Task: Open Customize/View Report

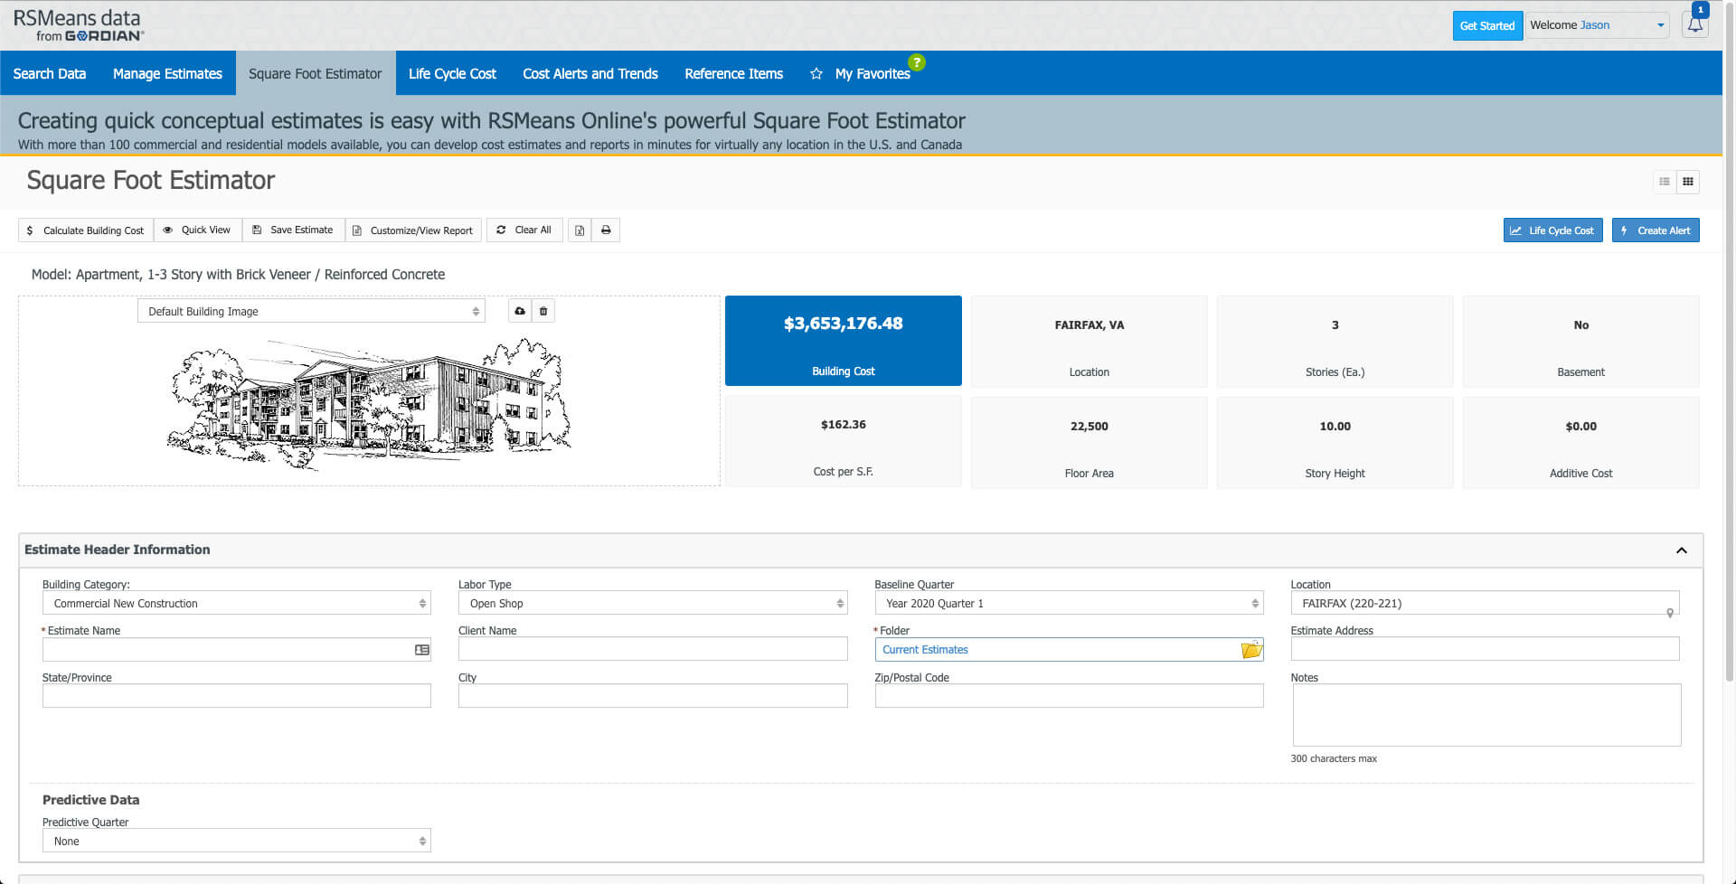Action: (413, 230)
